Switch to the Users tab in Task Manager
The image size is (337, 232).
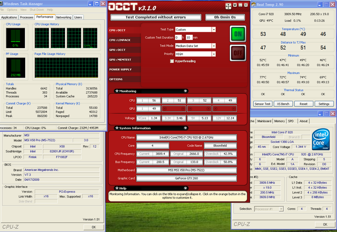pos(78,17)
